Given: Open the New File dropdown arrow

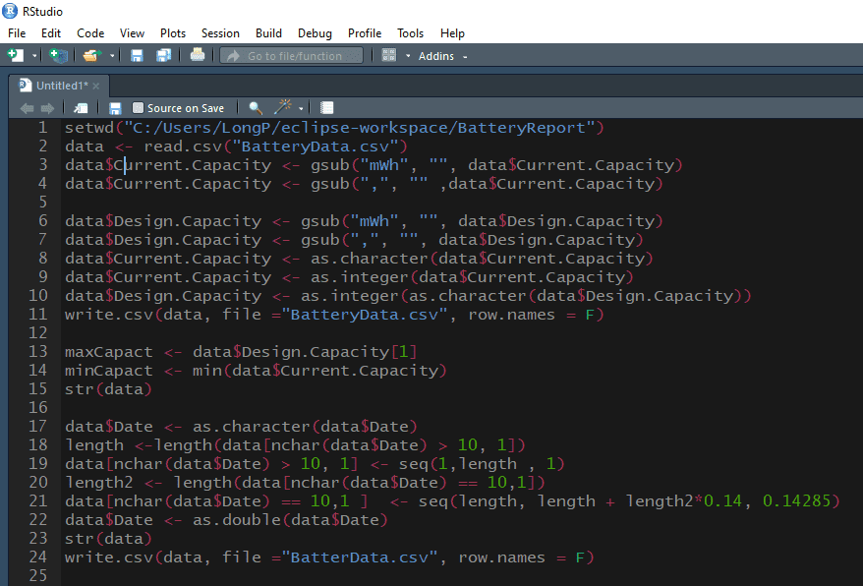Looking at the screenshot, I should tap(34, 56).
